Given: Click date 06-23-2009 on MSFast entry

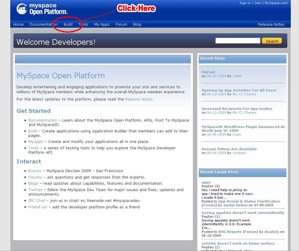Looking at the screenshot, I should click(x=216, y=76).
